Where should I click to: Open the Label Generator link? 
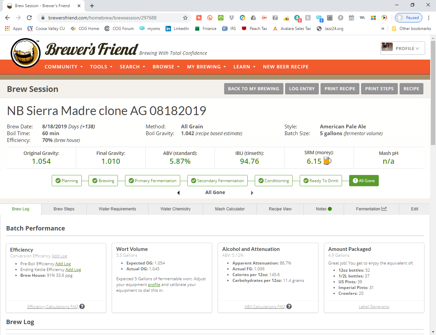[374, 307]
